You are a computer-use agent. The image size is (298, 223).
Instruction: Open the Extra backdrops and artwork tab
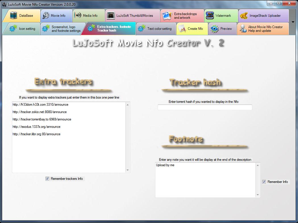tap(182, 16)
